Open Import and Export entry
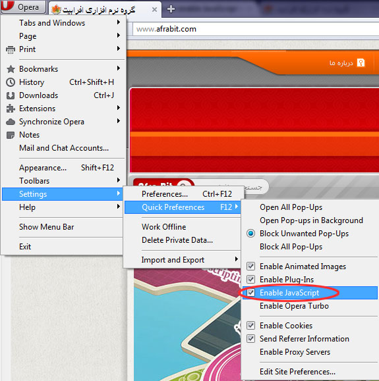The image size is (379, 381). tap(183, 260)
